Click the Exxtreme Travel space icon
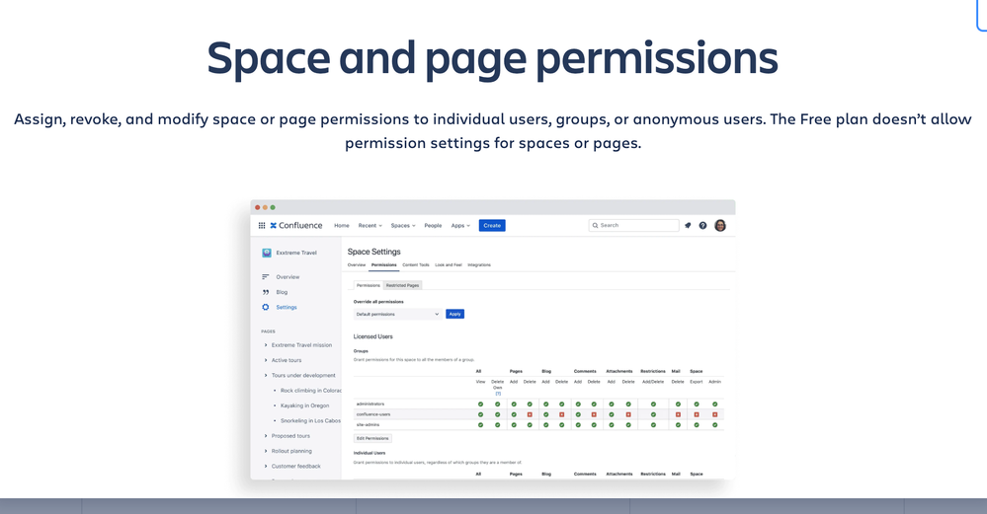987x514 pixels. [267, 253]
